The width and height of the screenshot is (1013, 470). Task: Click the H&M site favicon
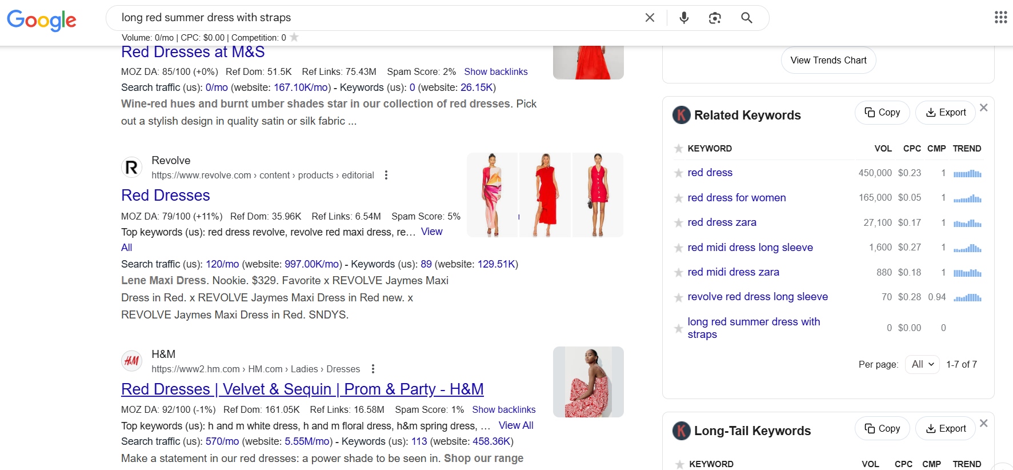pyautogui.click(x=131, y=361)
